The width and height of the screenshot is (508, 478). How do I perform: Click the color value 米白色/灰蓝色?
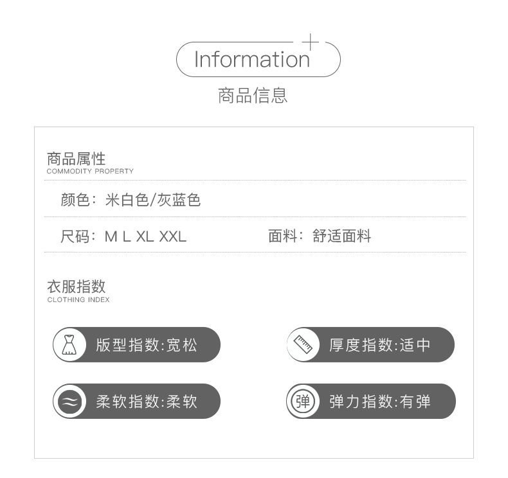[x=153, y=200]
